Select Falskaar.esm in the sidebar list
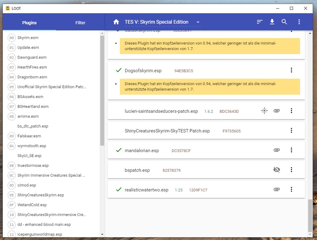The width and height of the screenshot is (317, 240). tap(29, 136)
